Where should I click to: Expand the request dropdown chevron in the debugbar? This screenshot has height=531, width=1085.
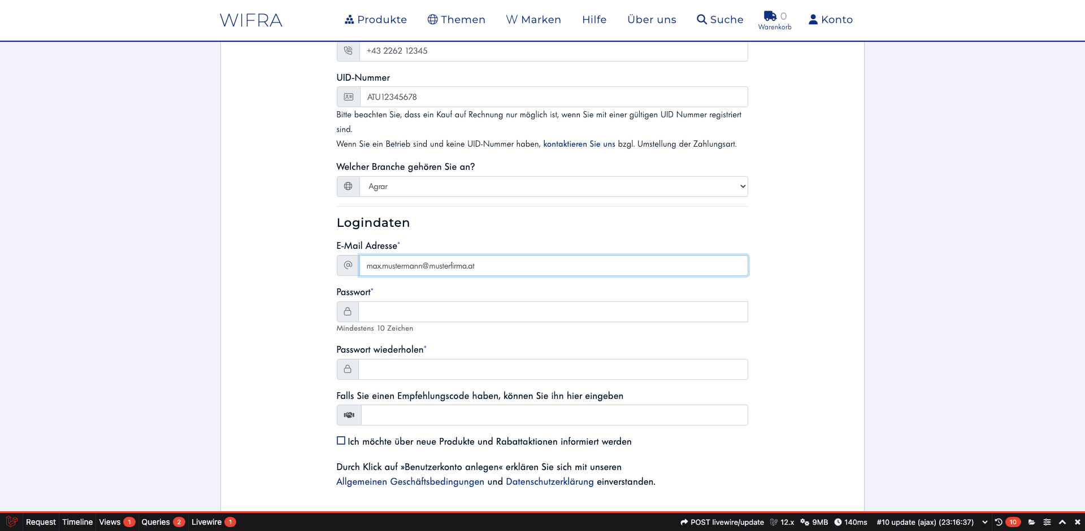click(985, 522)
